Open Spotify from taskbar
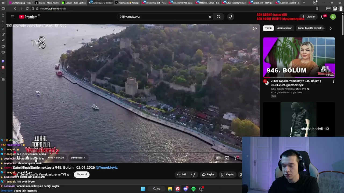 pyautogui.click(x=193, y=189)
